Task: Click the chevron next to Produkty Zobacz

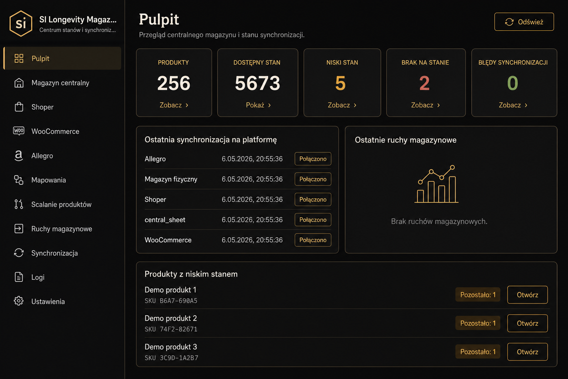Action: pos(187,105)
